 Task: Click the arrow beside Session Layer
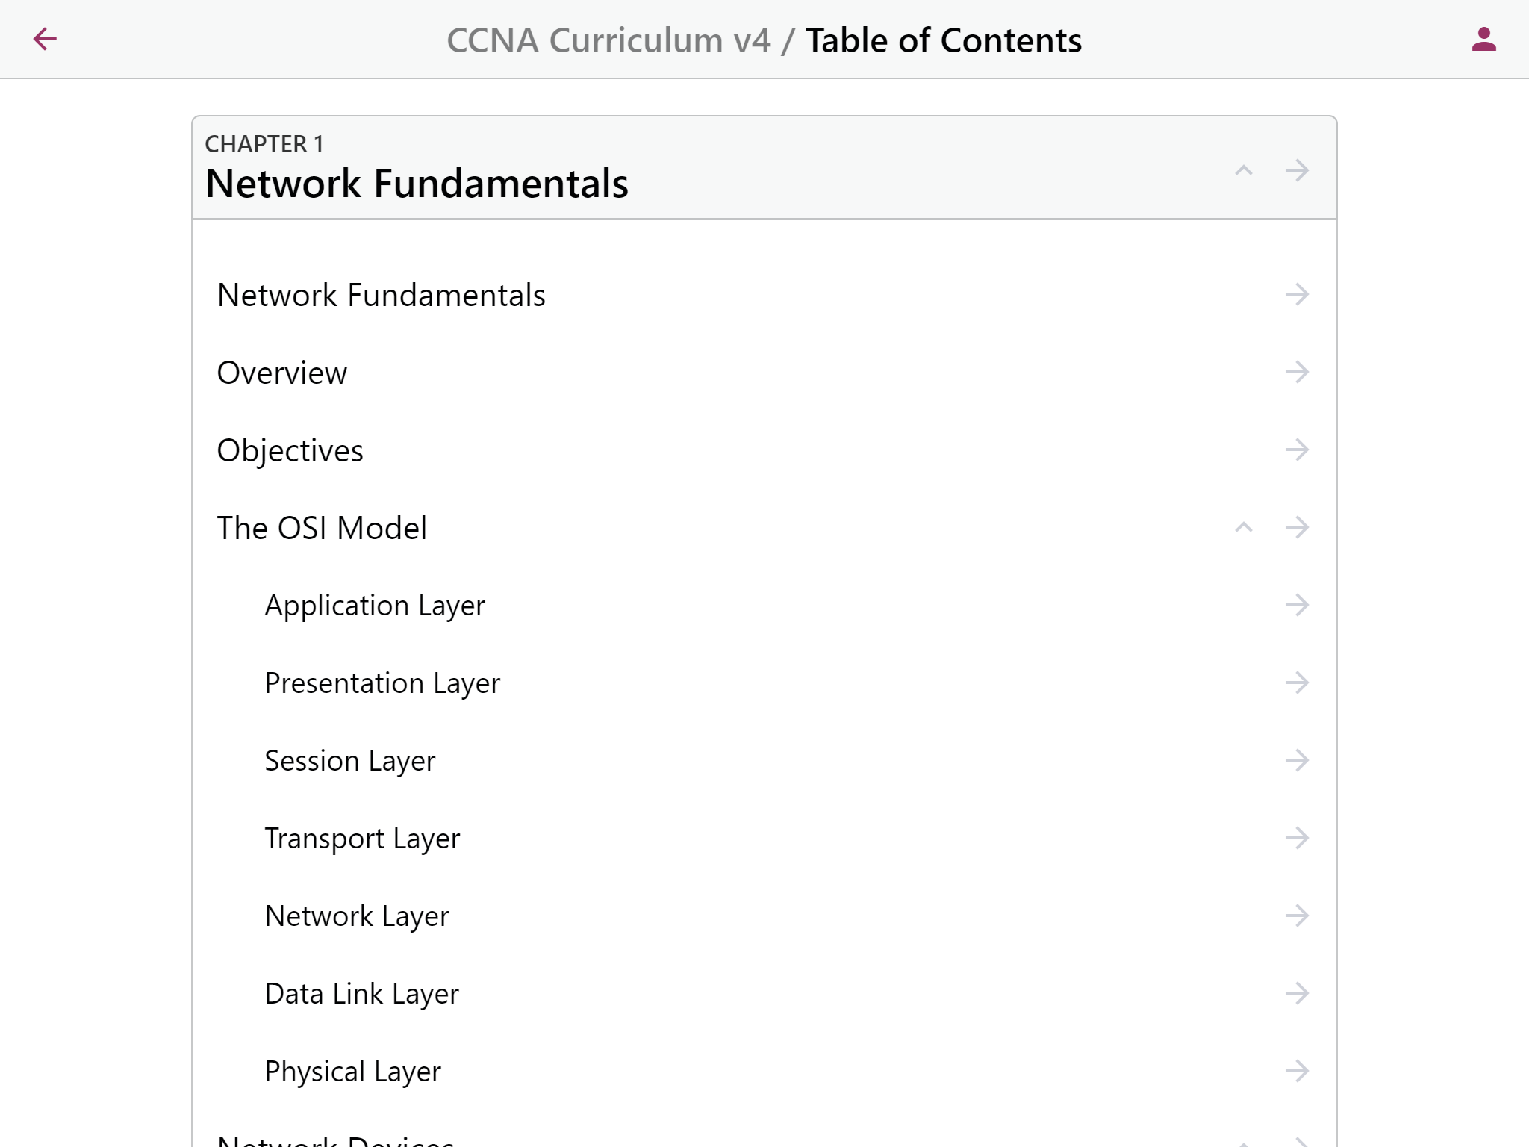[x=1297, y=760]
